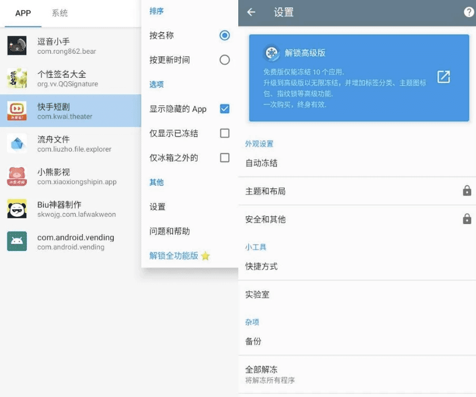This screenshot has width=476, height=397.
Task: Open help via the question mark icon
Action: point(468,13)
